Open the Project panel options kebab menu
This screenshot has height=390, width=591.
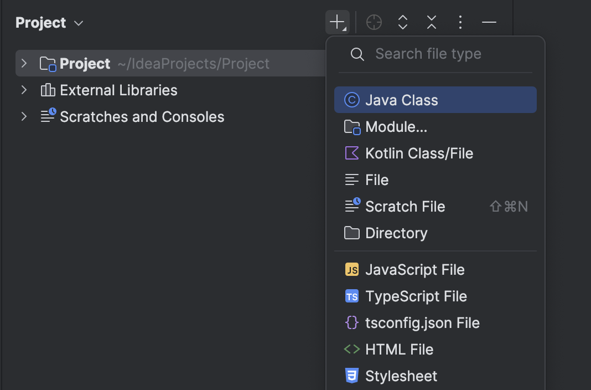click(x=460, y=22)
